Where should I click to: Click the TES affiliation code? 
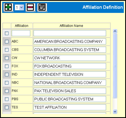[15, 107]
